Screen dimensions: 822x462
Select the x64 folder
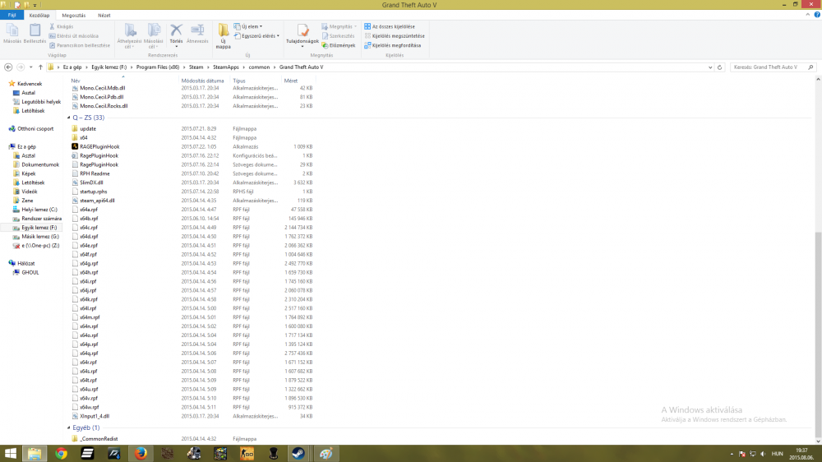pyautogui.click(x=84, y=137)
